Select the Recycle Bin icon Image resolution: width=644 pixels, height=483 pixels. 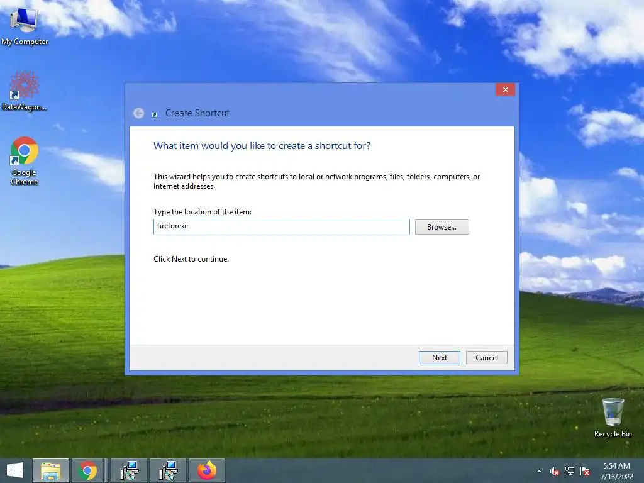(613, 418)
